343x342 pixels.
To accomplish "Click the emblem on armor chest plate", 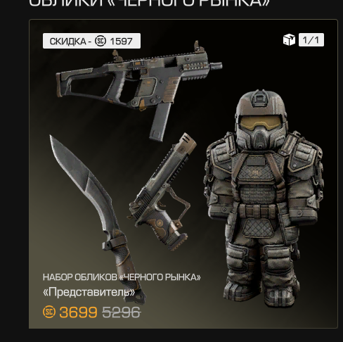I will [255, 173].
